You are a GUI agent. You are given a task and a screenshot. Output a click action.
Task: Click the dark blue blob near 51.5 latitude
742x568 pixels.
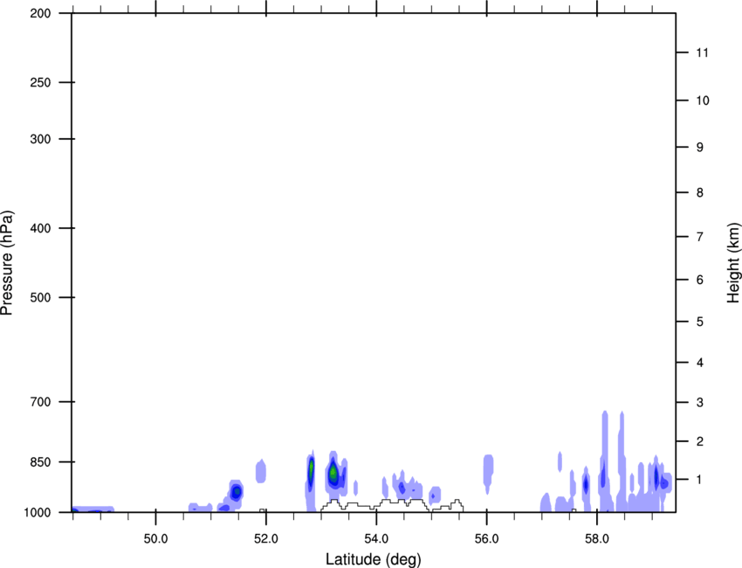coord(237,492)
